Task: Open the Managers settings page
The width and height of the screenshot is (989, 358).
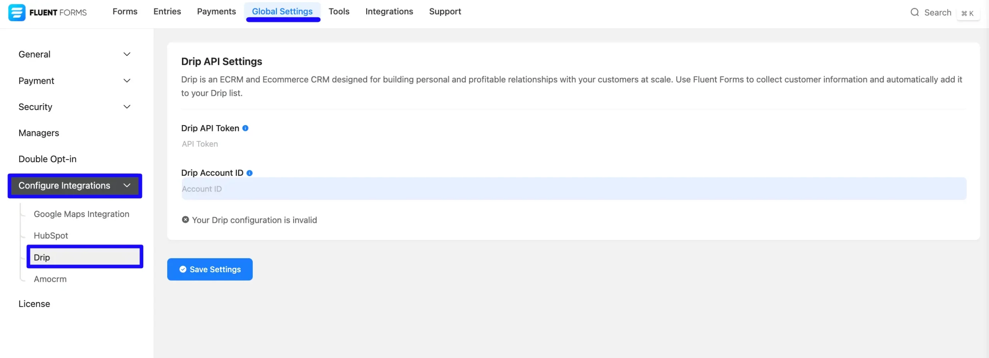Action: point(39,133)
